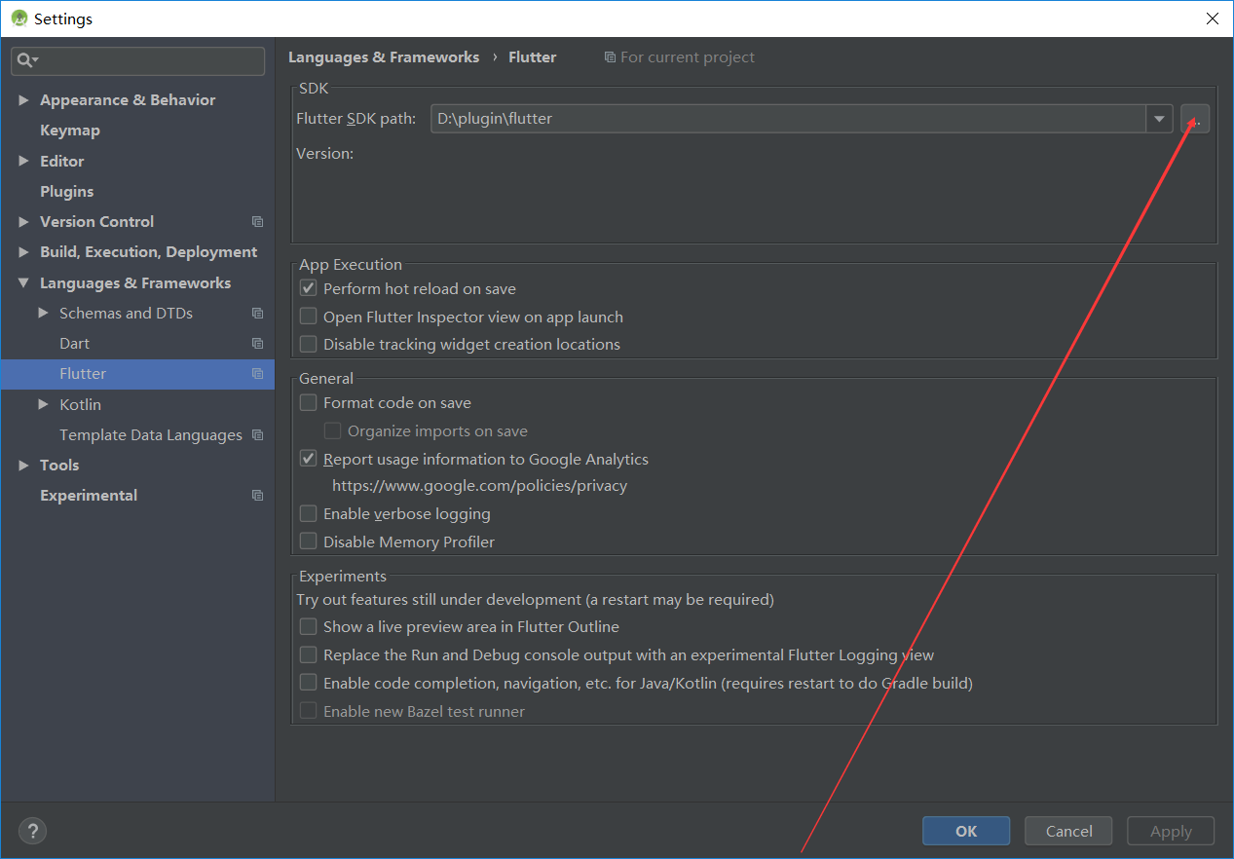This screenshot has width=1234, height=859.
Task: Expand Schemas and DTDs node
Action: click(x=43, y=314)
